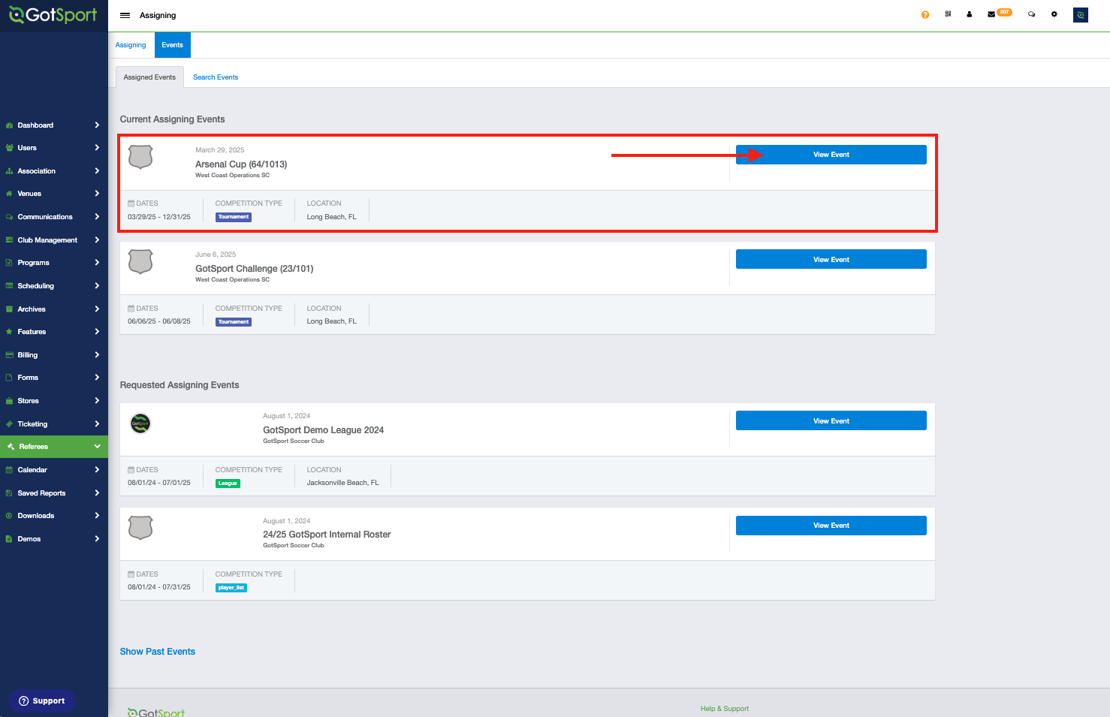Click the Users icon in sidebar
The height and width of the screenshot is (717, 1110).
[9, 148]
